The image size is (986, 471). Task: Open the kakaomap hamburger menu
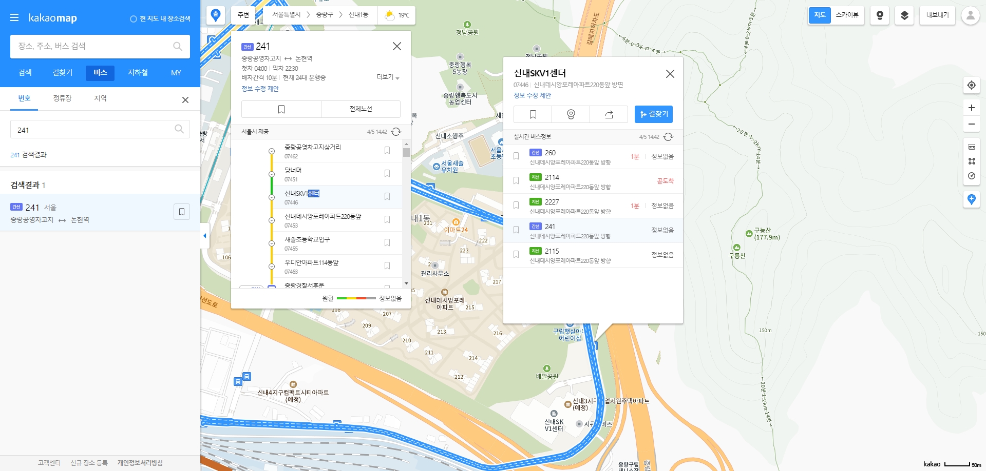tap(14, 18)
